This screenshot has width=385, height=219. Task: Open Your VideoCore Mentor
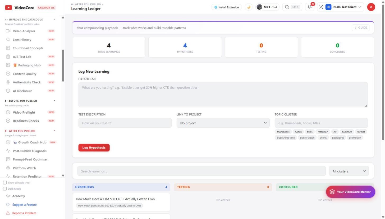tap(350, 192)
